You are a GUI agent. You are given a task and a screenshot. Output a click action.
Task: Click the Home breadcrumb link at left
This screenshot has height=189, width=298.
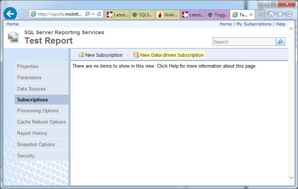[x=12, y=24]
